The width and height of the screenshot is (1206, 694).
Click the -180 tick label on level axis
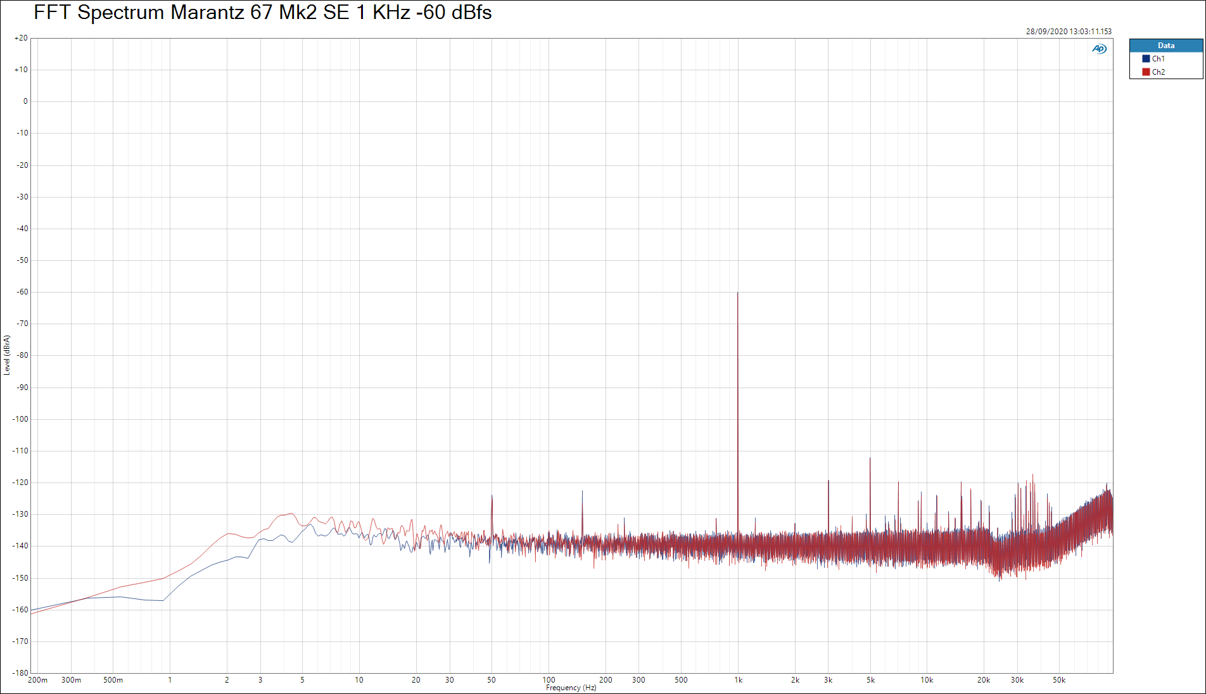pos(21,672)
